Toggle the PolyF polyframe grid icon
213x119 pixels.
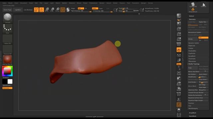(179, 94)
